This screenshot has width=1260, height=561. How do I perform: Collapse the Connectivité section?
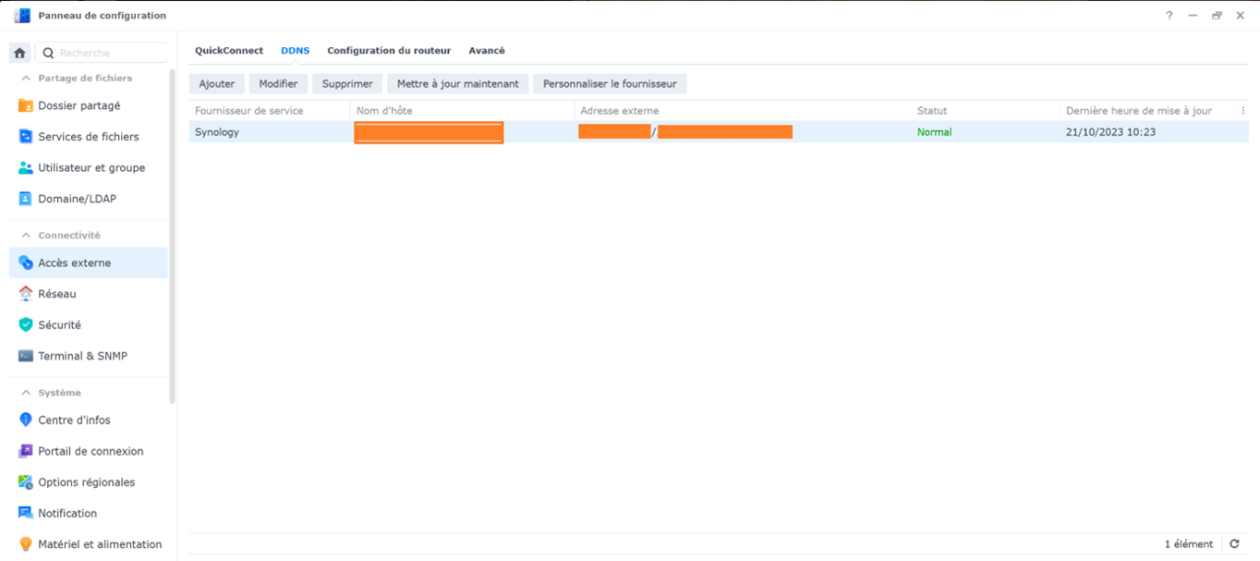26,235
